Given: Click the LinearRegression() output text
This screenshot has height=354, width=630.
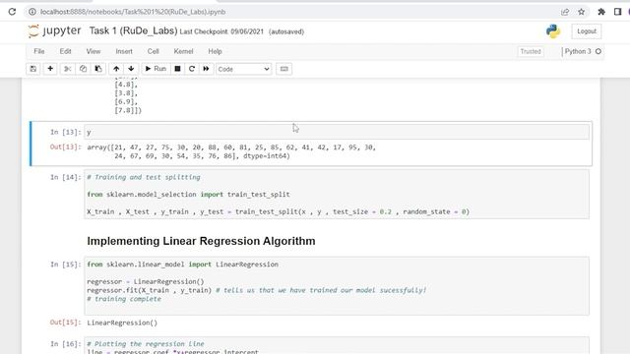Looking at the screenshot, I should 122,323.
